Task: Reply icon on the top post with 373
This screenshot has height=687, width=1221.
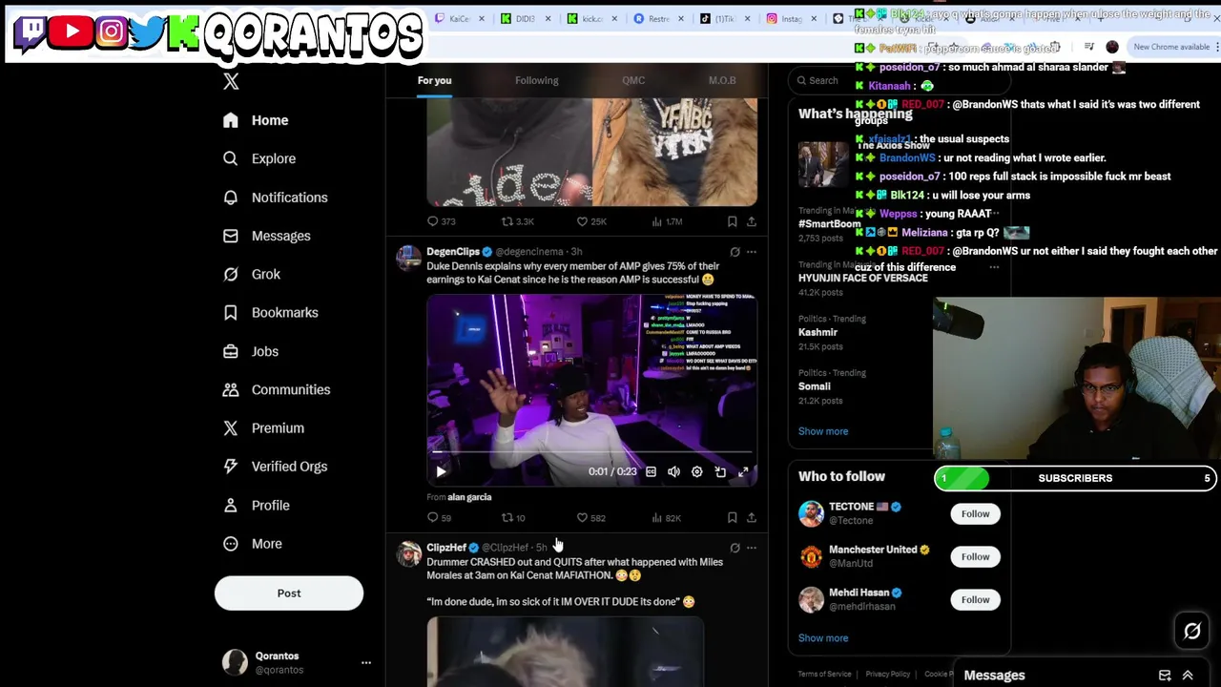Action: coord(433,221)
